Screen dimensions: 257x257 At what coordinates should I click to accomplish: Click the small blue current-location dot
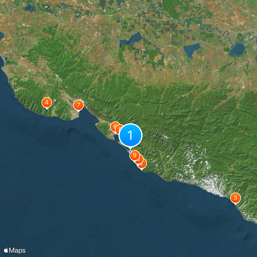coord(130,152)
